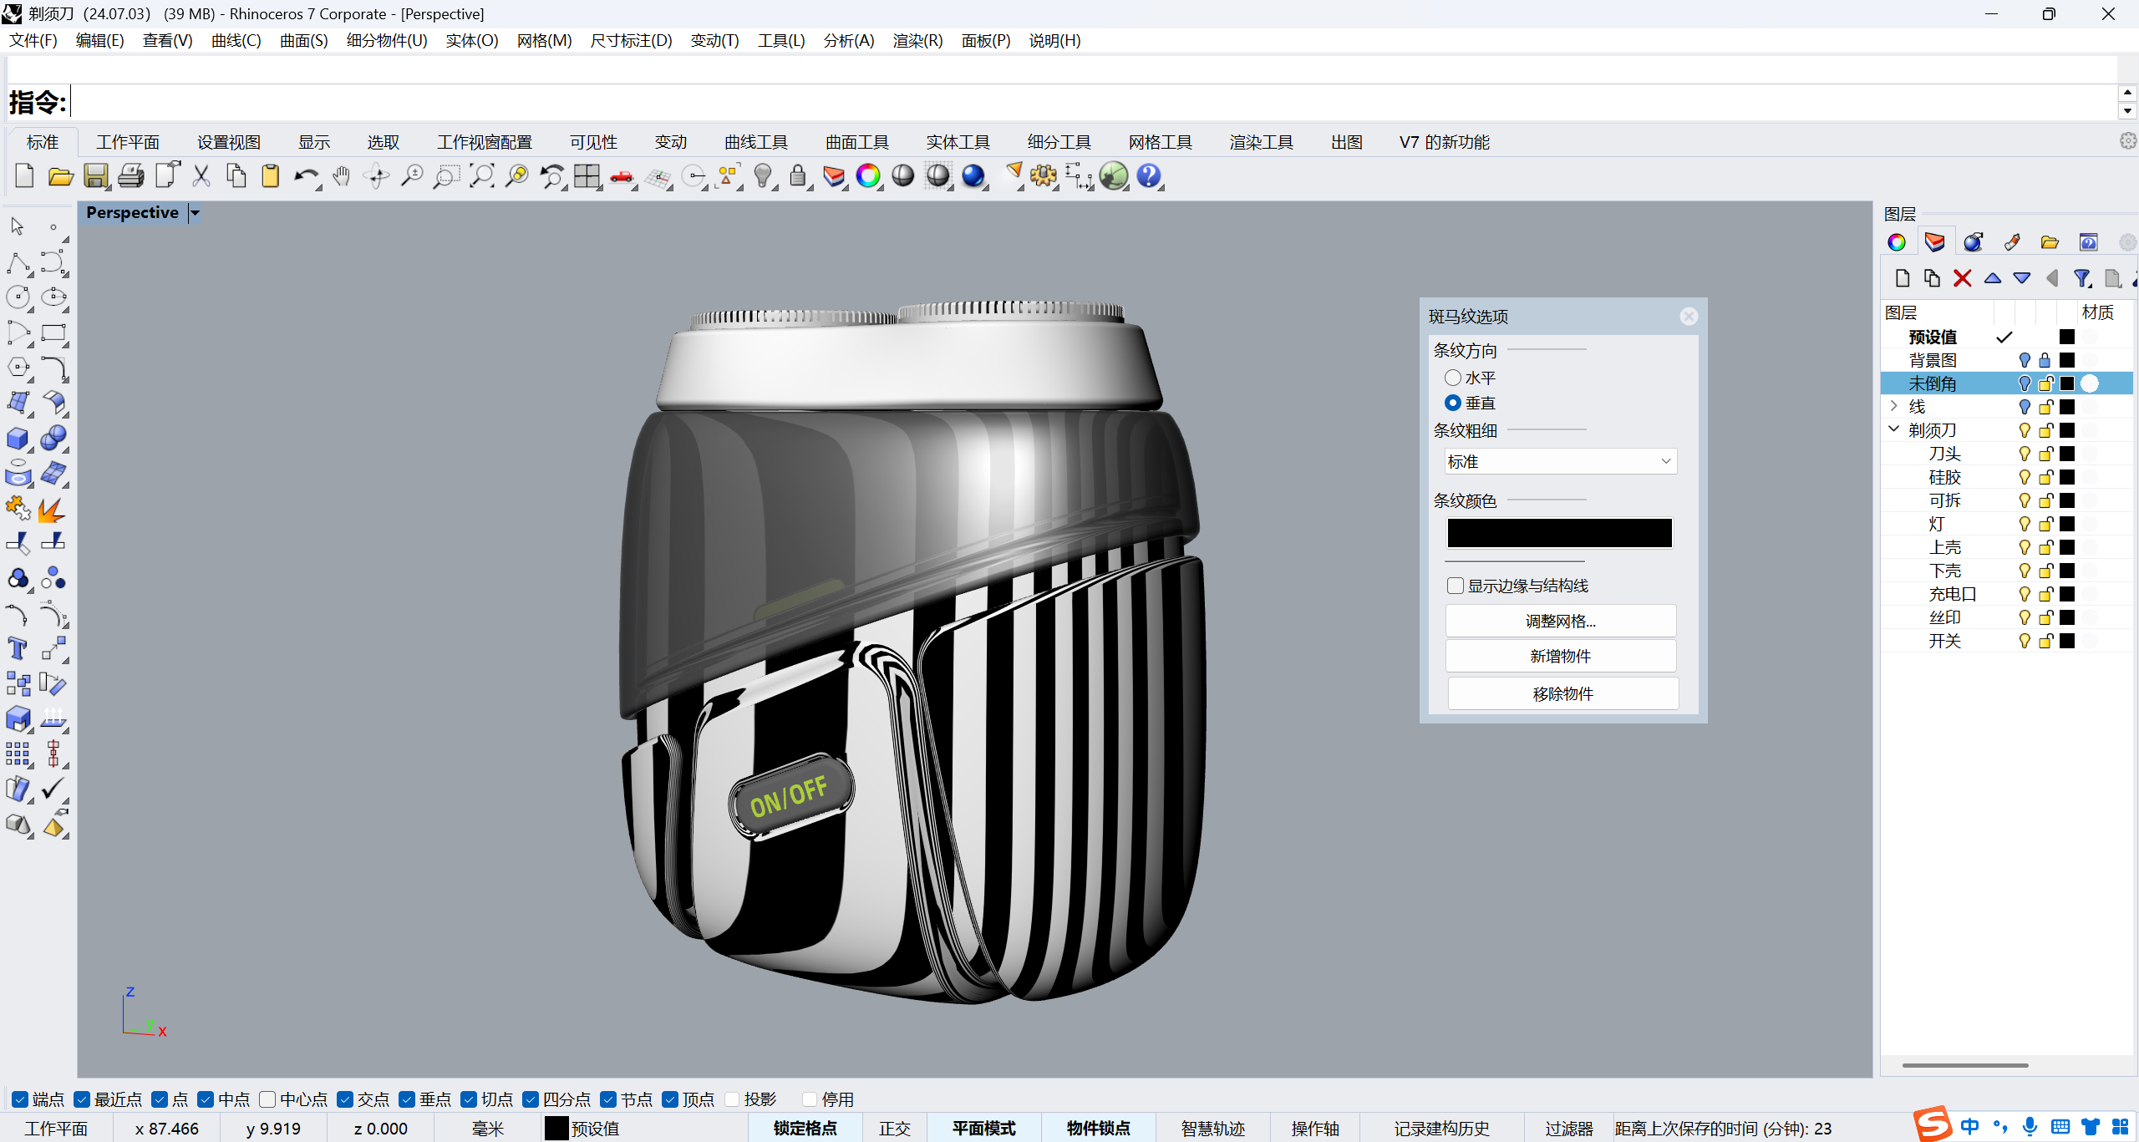The height and width of the screenshot is (1142, 2139).
Task: Select the horizontal 水平 stripe direction
Action: pos(1453,378)
